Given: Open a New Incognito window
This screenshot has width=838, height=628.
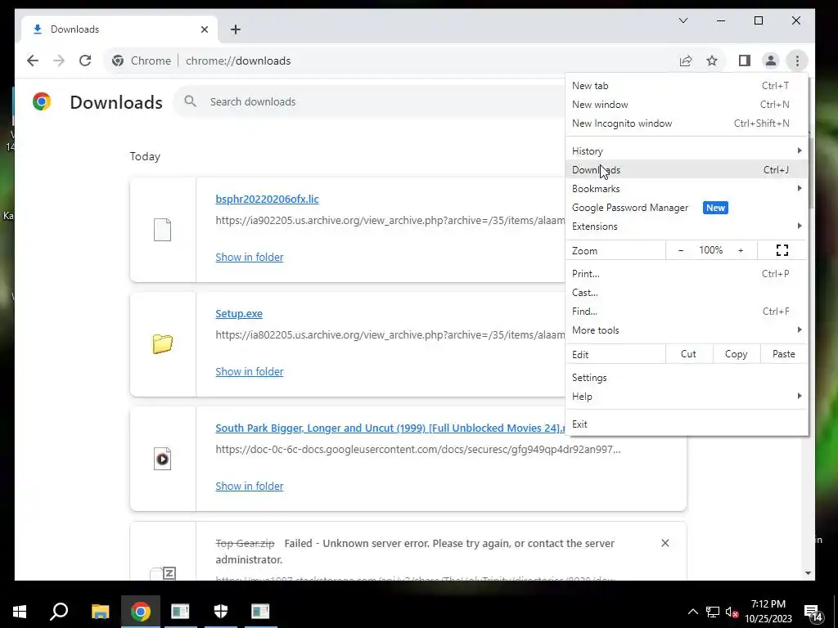Looking at the screenshot, I should click(687, 123).
